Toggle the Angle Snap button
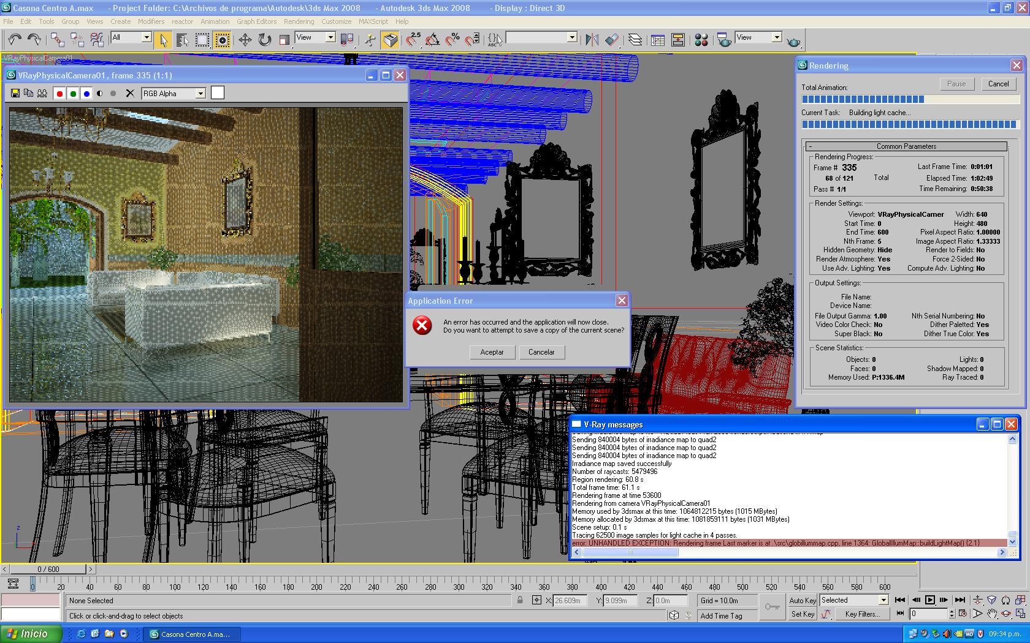The width and height of the screenshot is (1030, 643). coord(433,40)
